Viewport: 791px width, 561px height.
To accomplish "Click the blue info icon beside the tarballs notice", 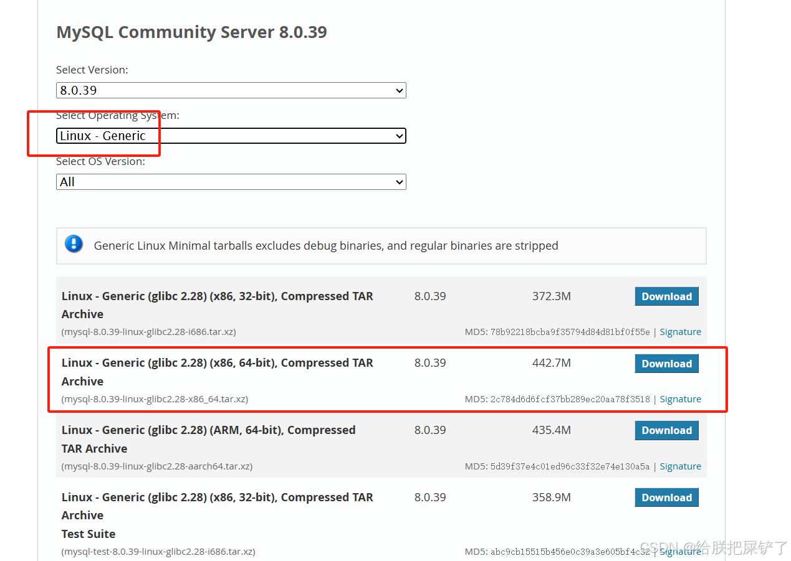I will [74, 243].
